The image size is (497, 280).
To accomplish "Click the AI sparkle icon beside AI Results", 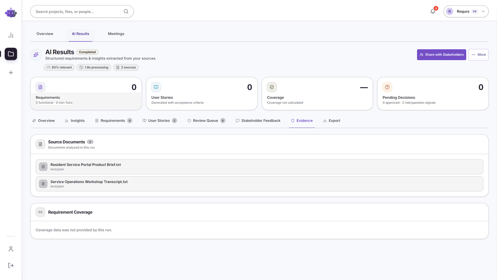I will pos(36,55).
